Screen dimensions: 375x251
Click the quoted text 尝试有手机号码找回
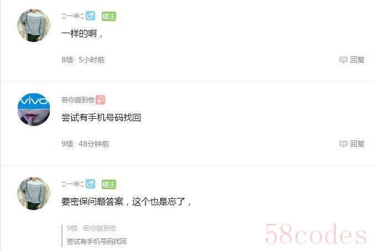(96, 241)
